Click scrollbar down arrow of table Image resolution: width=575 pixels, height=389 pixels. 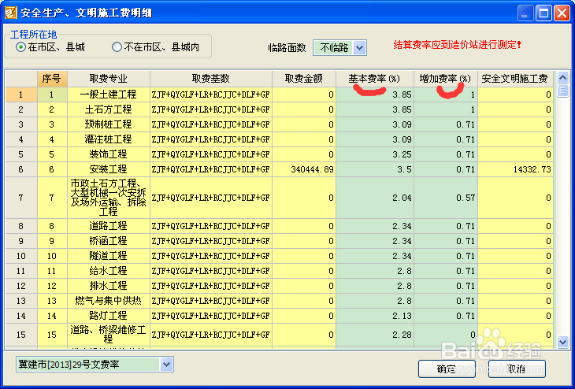click(x=562, y=342)
